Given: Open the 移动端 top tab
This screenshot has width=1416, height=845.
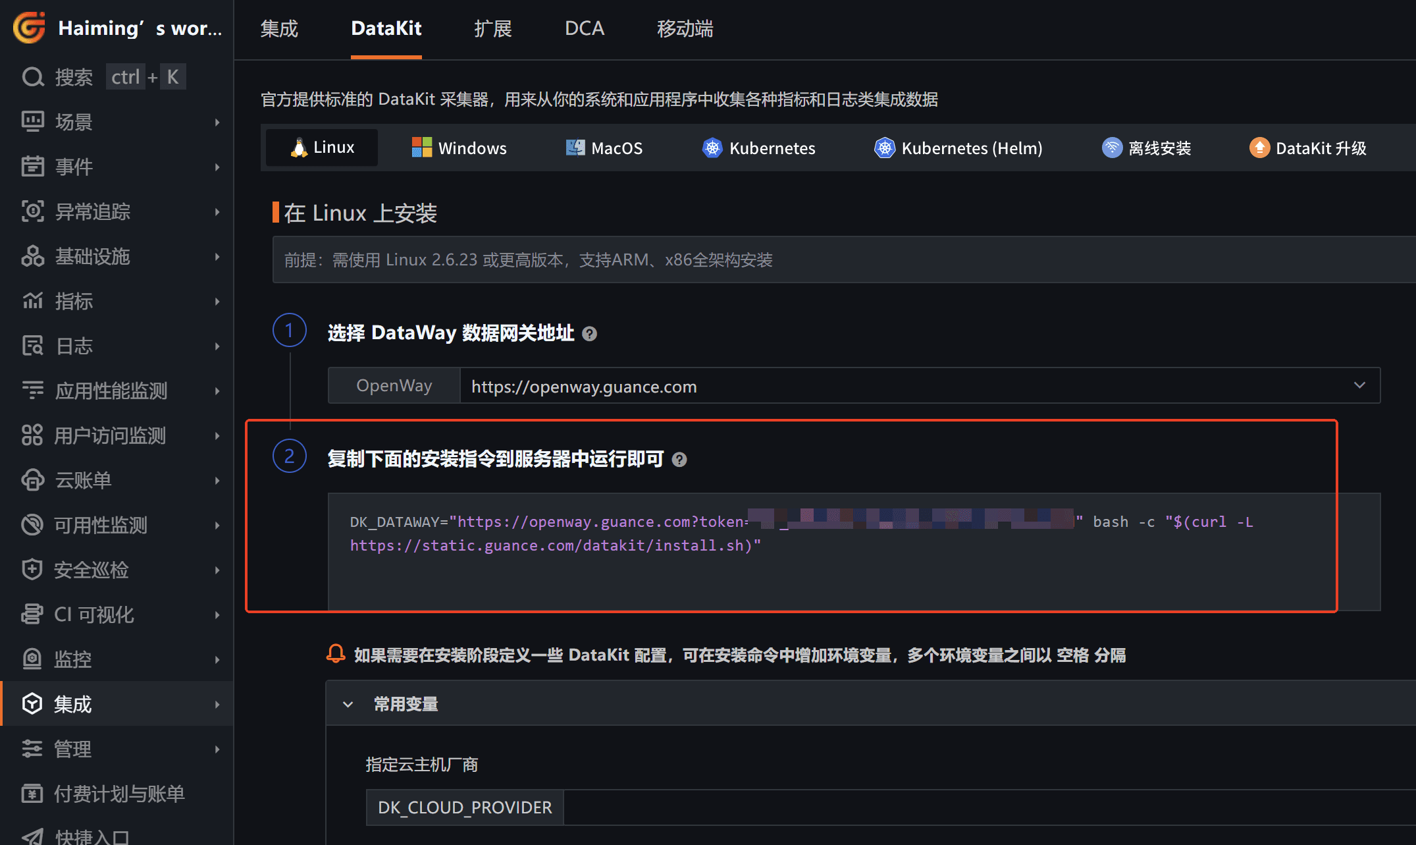Looking at the screenshot, I should [x=685, y=28].
